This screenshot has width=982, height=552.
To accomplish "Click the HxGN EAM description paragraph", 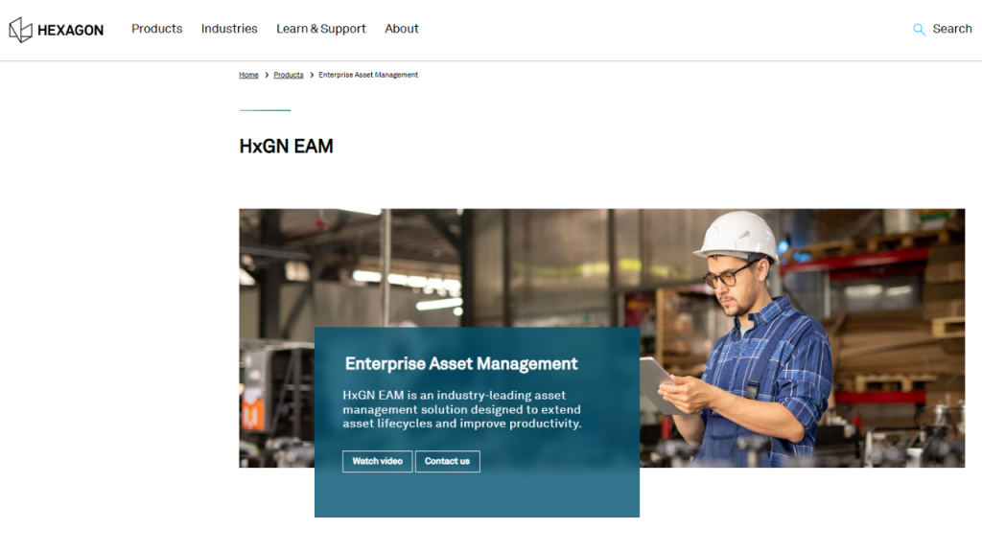I will [461, 409].
